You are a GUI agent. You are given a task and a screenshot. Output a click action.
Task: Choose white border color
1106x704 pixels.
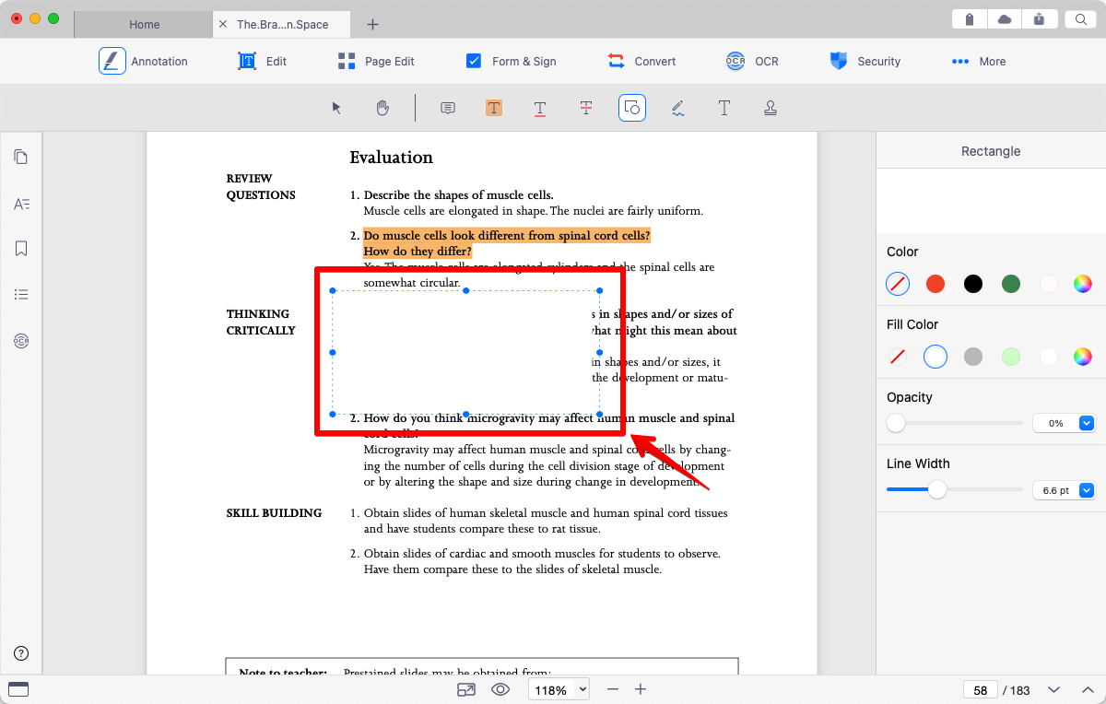coord(1049,284)
